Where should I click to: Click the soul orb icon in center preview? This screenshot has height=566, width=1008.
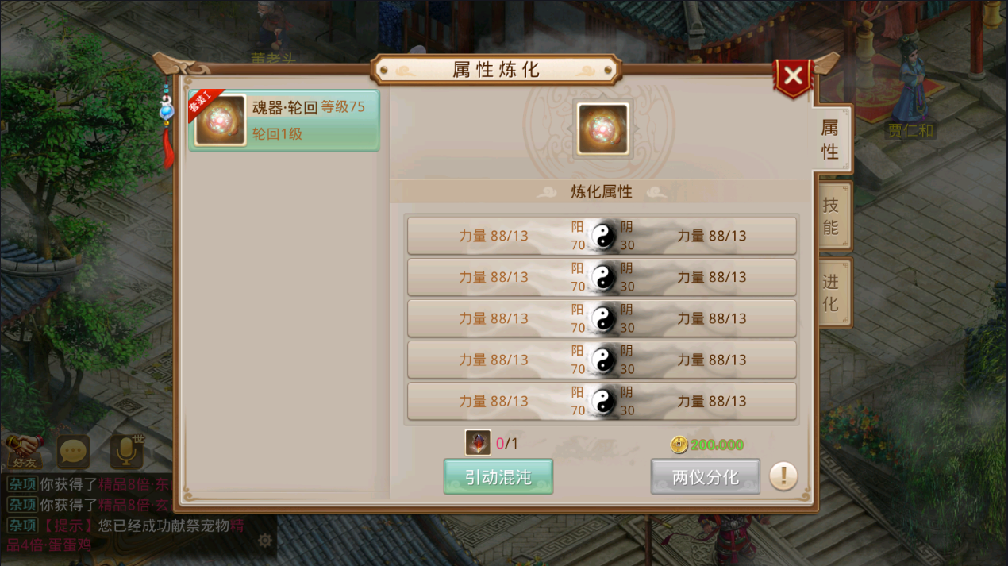tap(603, 128)
